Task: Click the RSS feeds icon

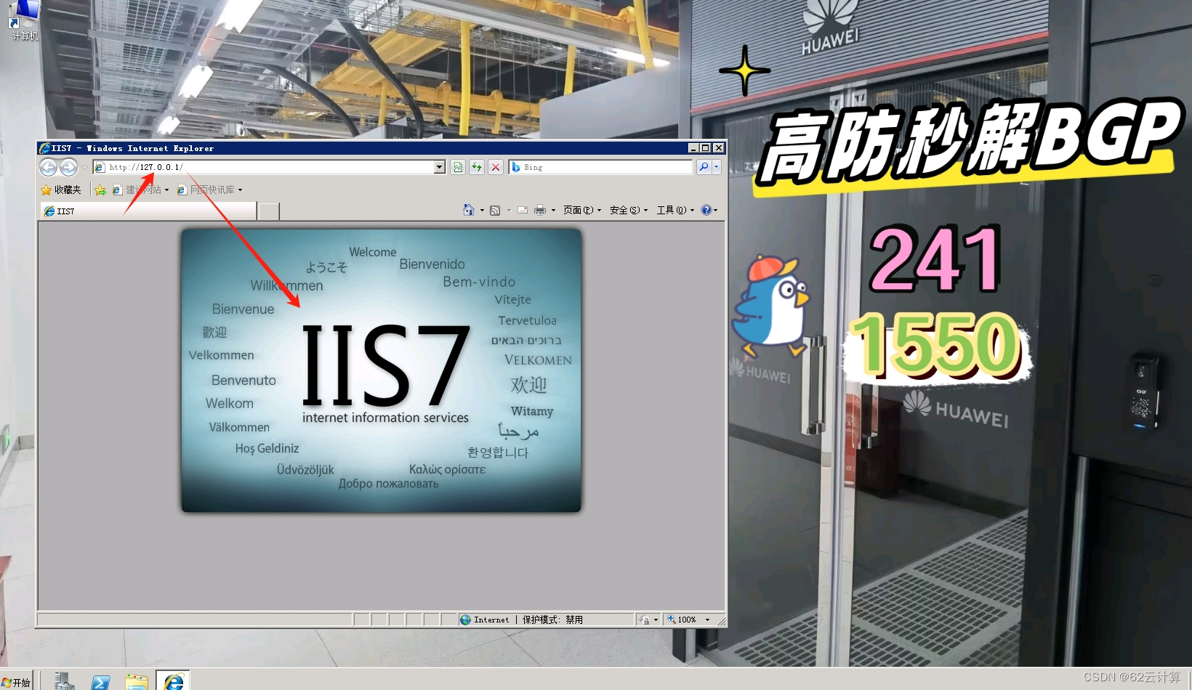Action: 496,210
